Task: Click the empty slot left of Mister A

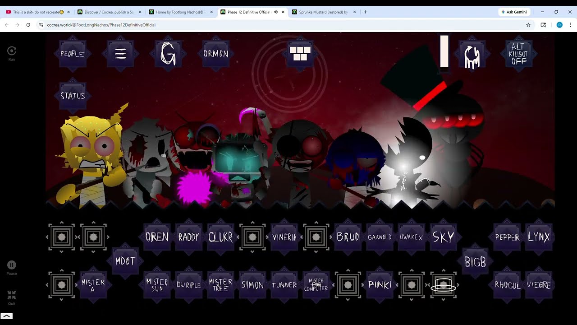Action: pyautogui.click(x=61, y=285)
